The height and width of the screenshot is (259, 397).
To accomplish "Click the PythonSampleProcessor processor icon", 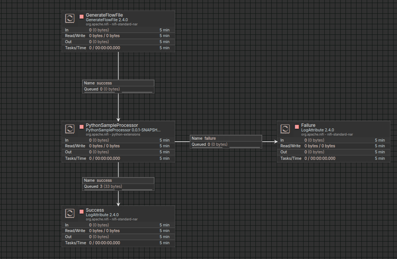I will (x=70, y=129).
